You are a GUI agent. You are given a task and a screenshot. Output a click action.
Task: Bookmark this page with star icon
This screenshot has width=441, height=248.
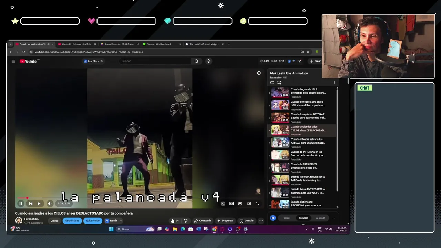click(308, 52)
